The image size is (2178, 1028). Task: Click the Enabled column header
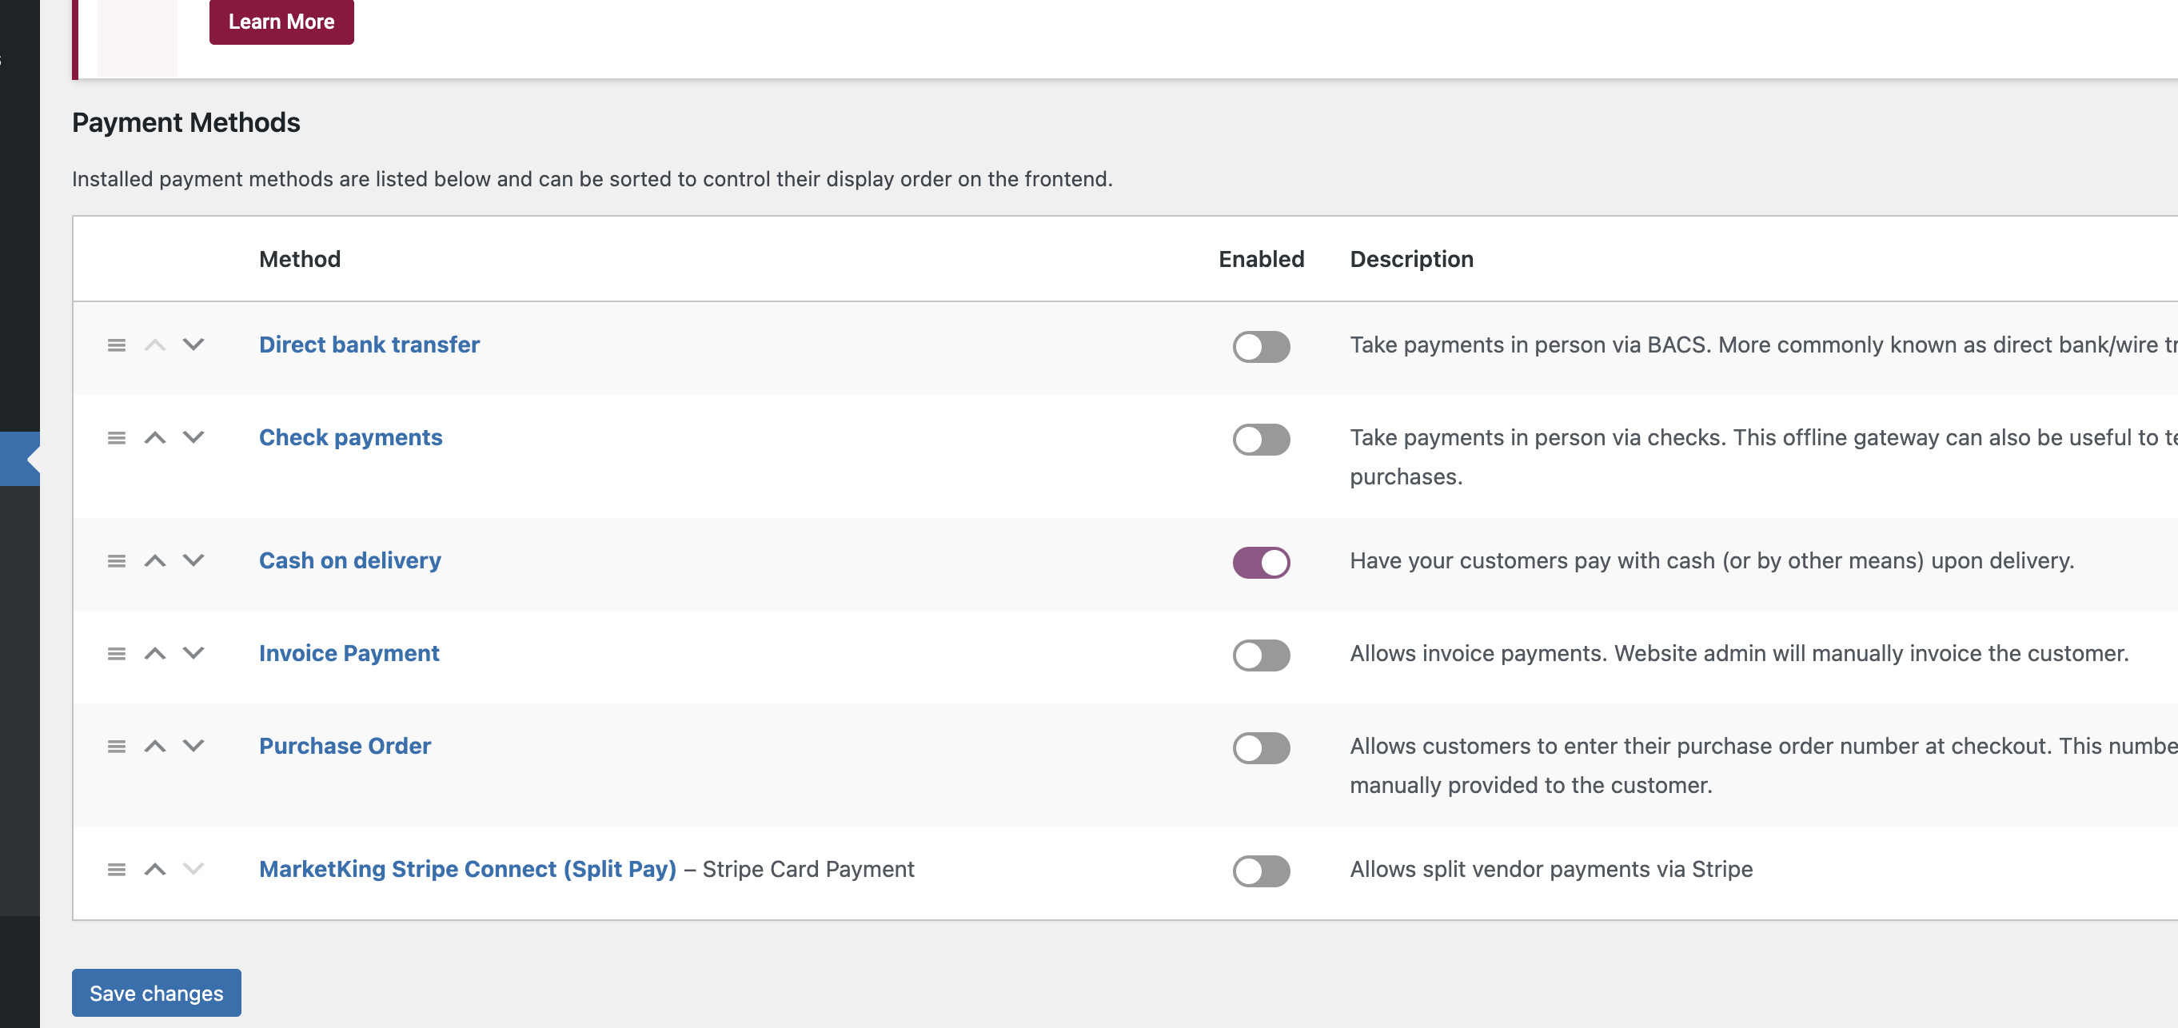pyautogui.click(x=1261, y=260)
